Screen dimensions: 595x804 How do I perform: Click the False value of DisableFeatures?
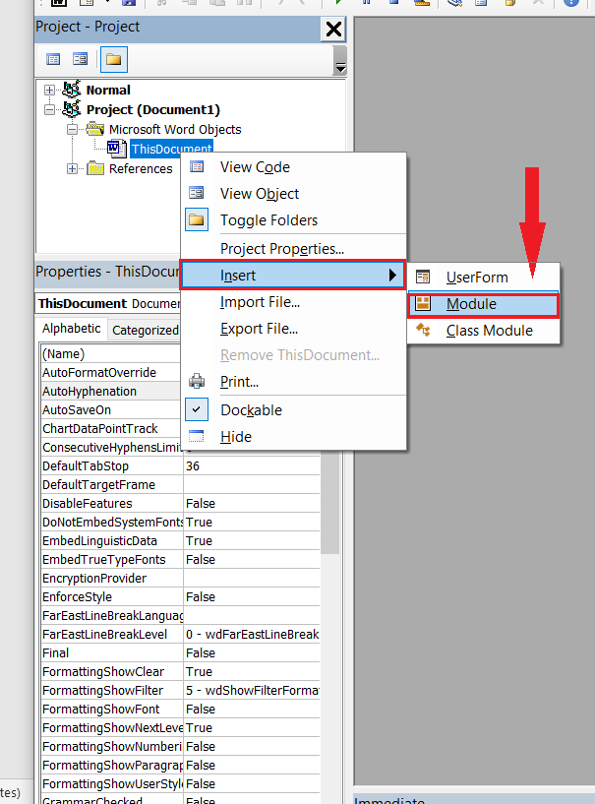click(251, 504)
